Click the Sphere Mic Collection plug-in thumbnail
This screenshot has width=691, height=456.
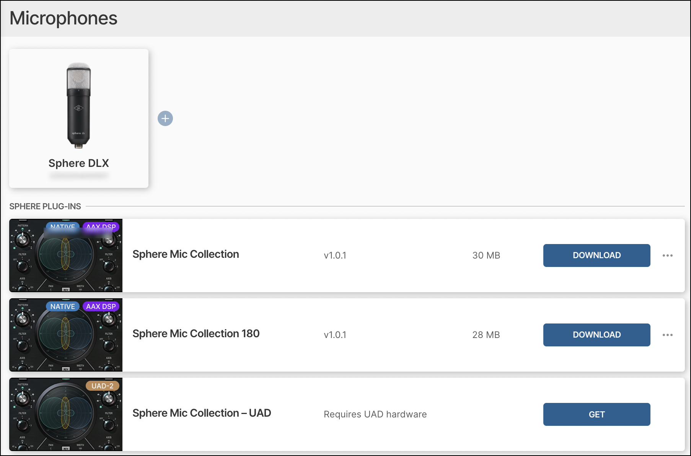pyautogui.click(x=65, y=255)
